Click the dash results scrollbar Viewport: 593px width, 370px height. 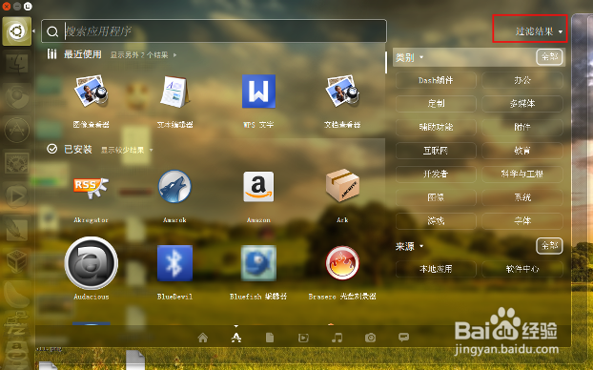[386, 62]
